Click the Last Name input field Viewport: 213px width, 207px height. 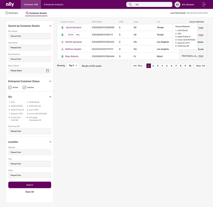point(29,48)
